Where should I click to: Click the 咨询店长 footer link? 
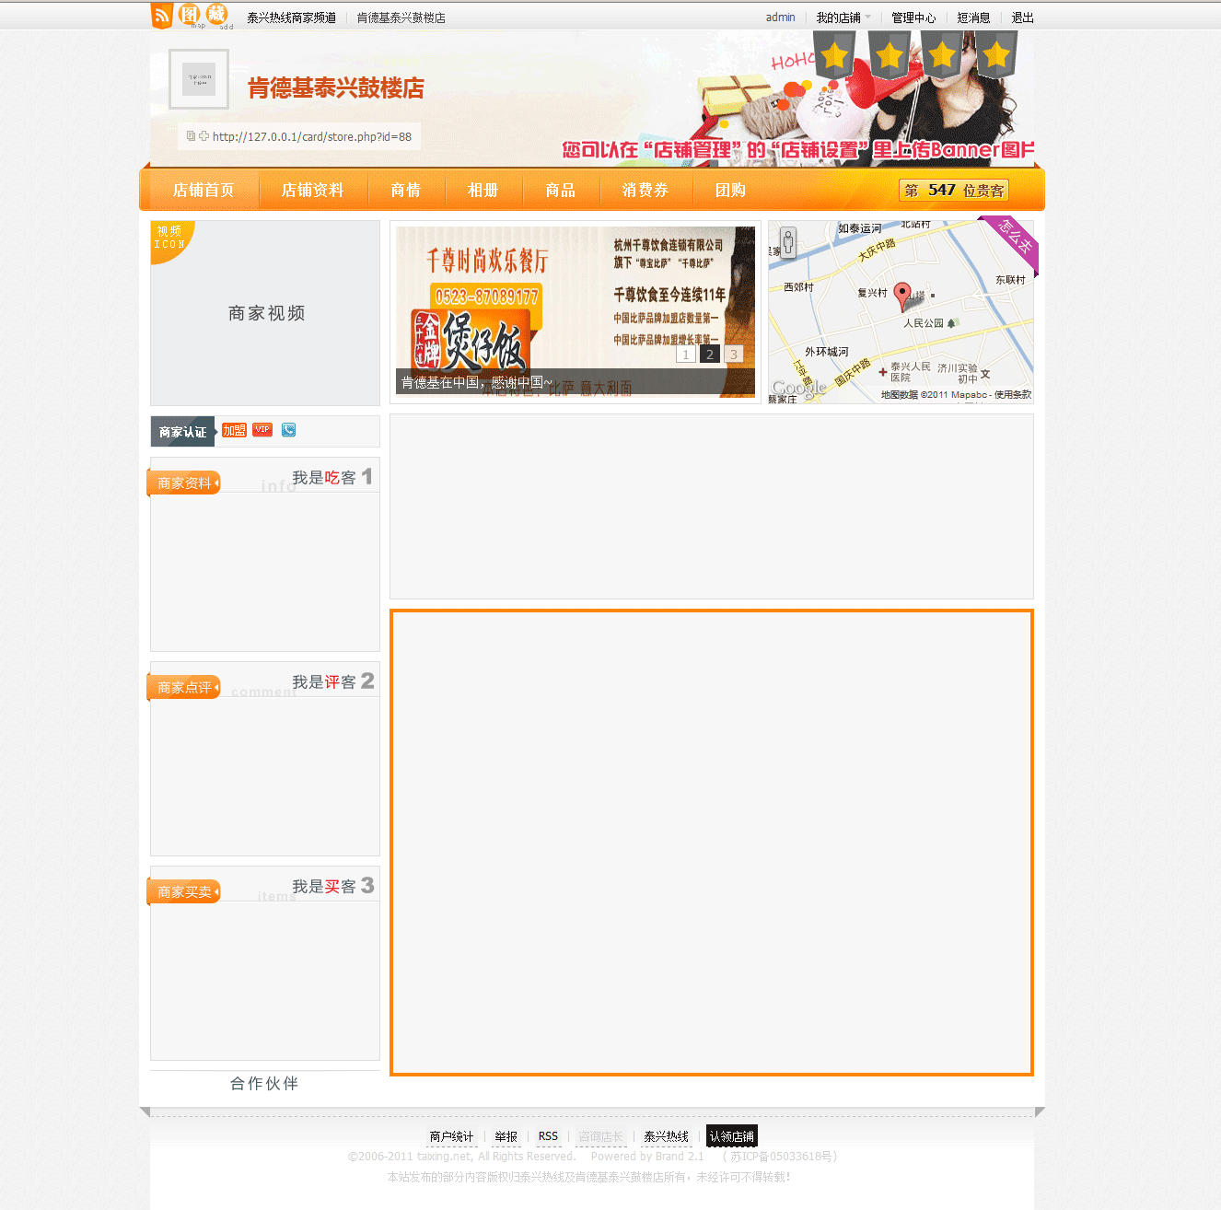coord(600,1136)
